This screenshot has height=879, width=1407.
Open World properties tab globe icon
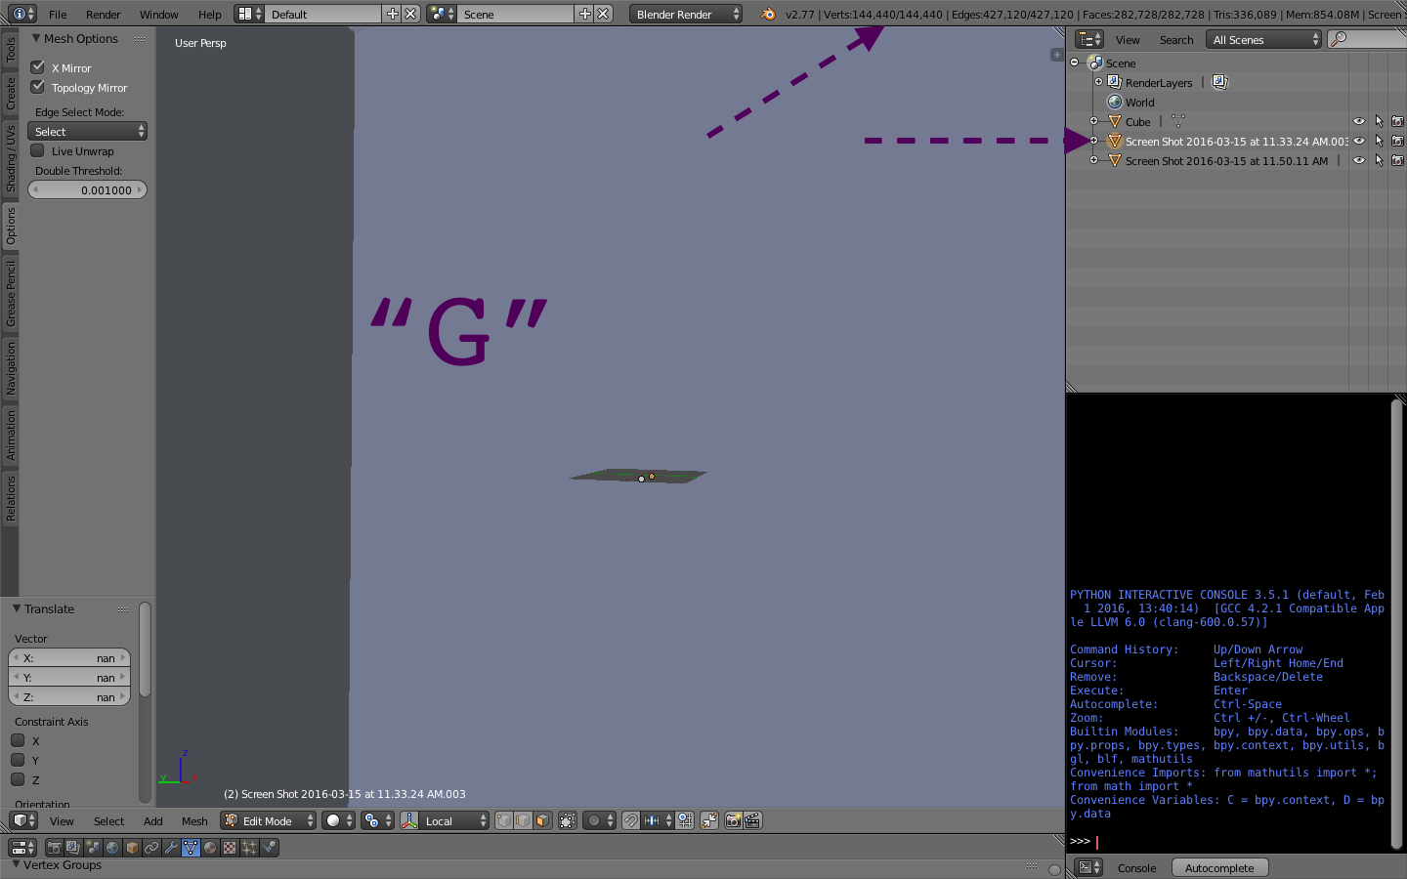tap(112, 848)
